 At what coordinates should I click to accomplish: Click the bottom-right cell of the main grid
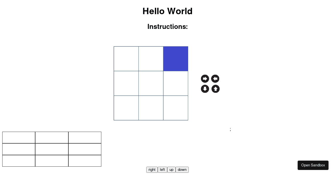tap(176, 107)
